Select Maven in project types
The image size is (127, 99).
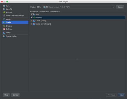click(15, 19)
